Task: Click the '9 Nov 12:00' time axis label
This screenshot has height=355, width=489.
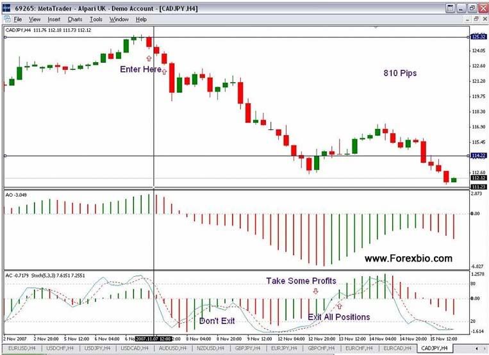Action: pyautogui.click(x=260, y=339)
